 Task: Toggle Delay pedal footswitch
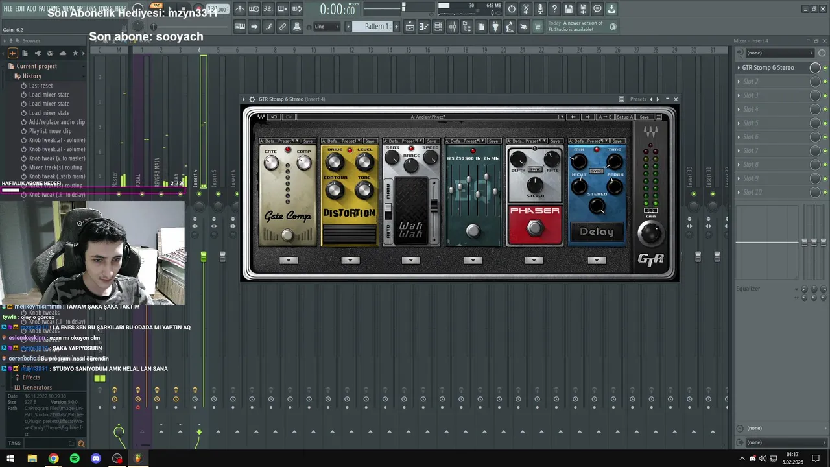coord(597,232)
